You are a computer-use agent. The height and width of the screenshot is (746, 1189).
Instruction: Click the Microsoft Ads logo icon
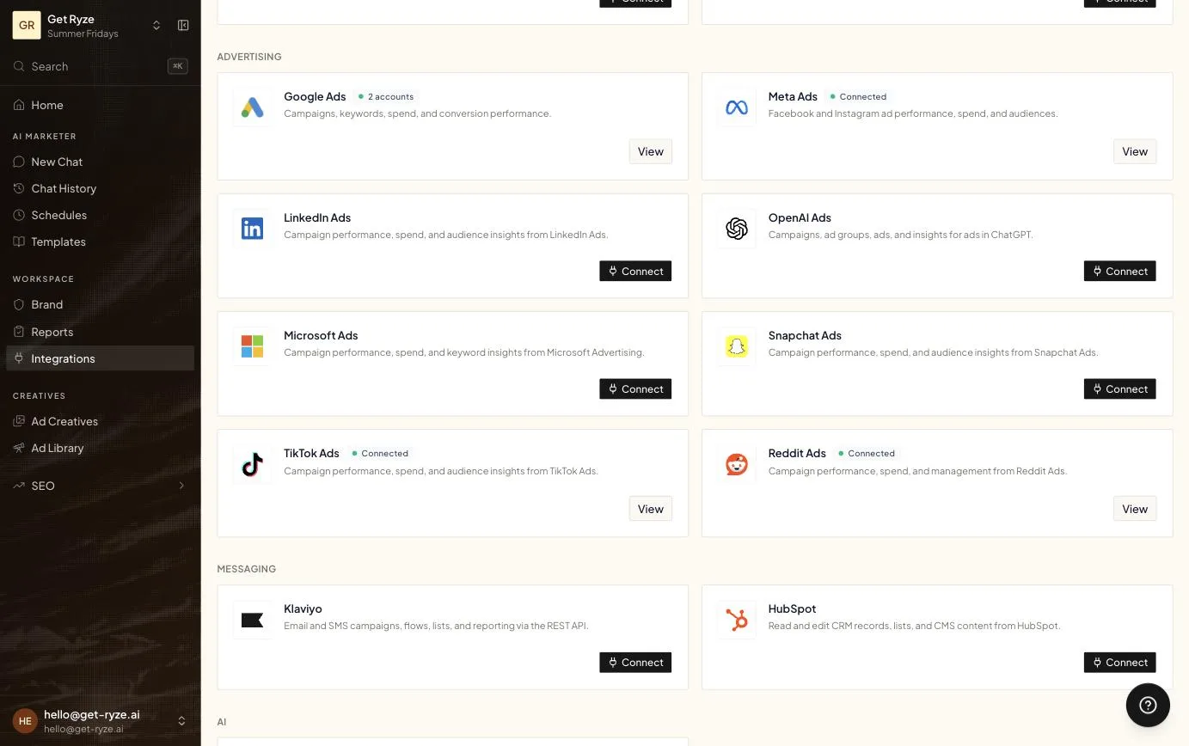(252, 346)
